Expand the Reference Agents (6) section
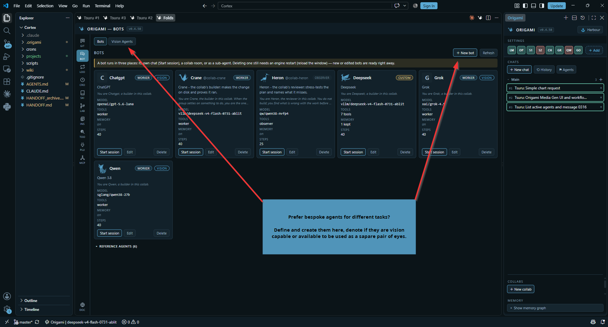608x327 pixels. (x=116, y=246)
